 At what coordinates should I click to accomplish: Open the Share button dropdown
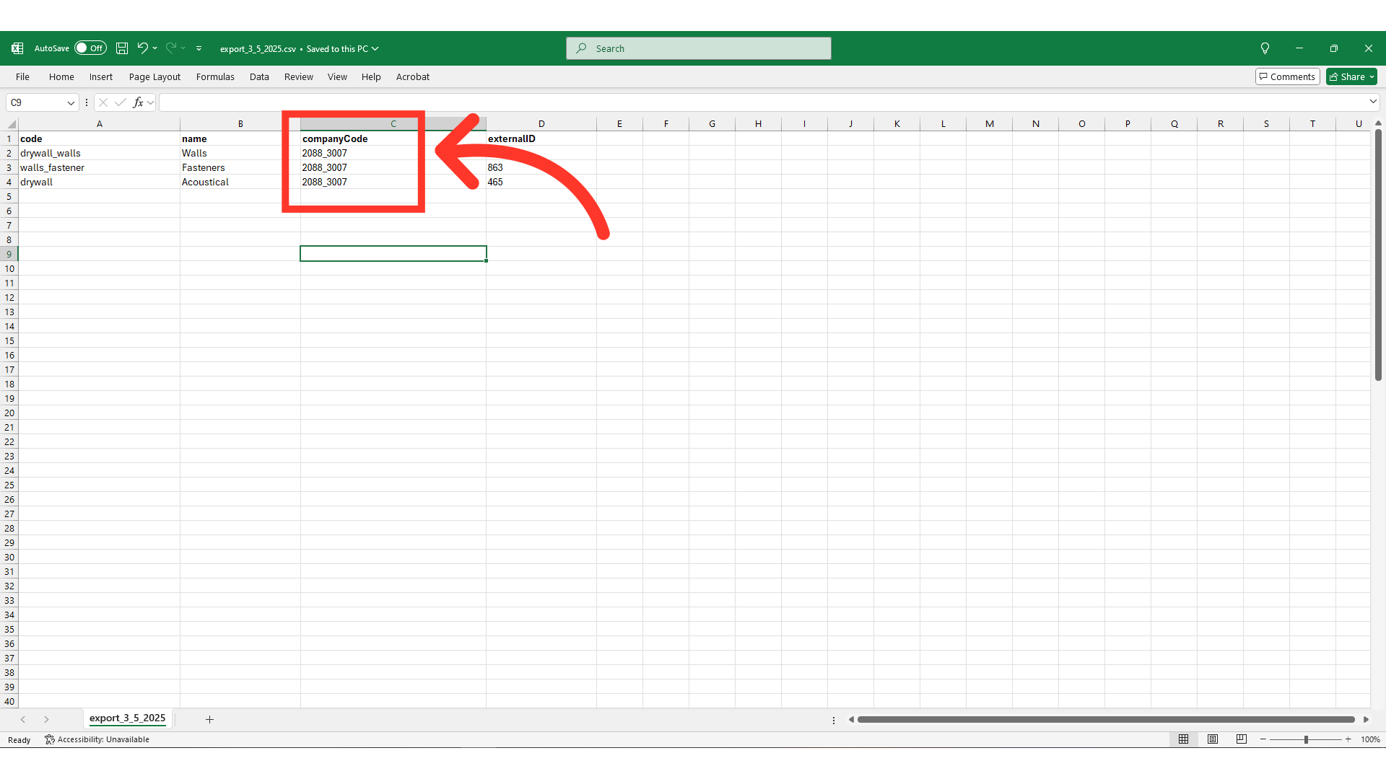click(1372, 76)
